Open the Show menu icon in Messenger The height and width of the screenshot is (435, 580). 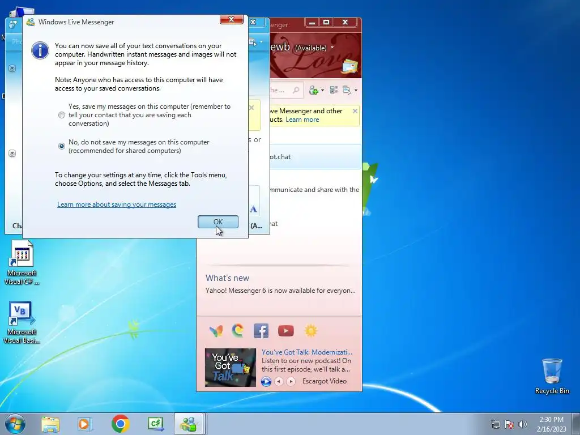pos(347,90)
